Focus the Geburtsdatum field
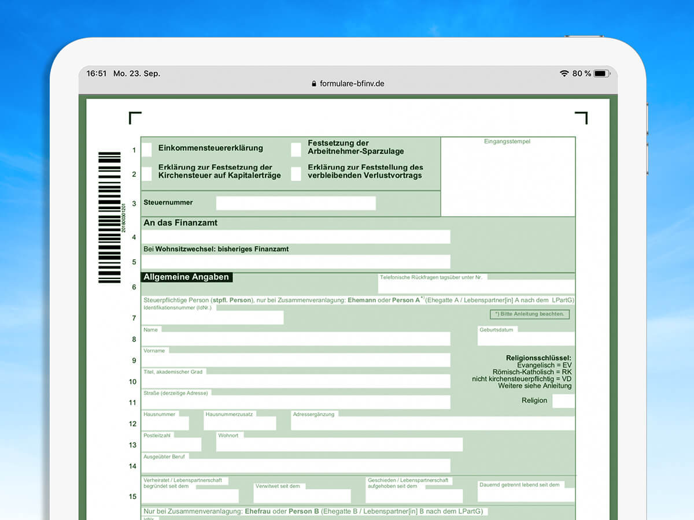Screen dimensions: 694x520 pyautogui.click(x=526, y=339)
